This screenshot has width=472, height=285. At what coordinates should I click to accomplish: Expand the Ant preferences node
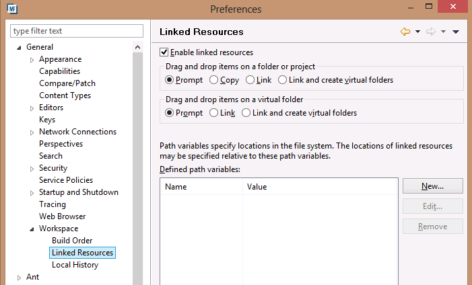coord(19,277)
